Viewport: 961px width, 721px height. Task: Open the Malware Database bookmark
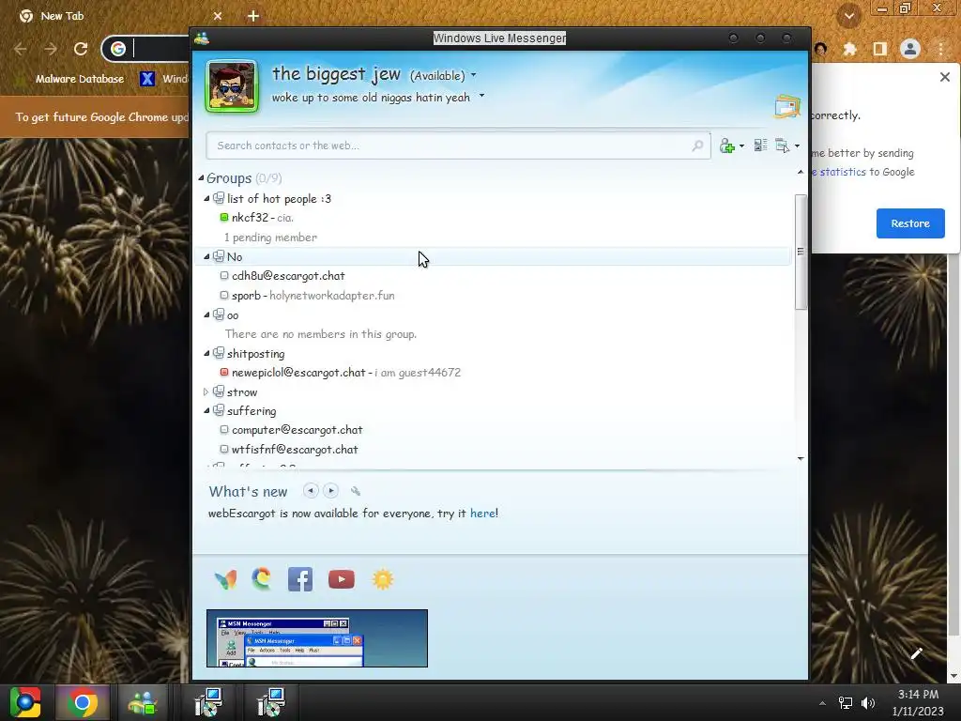tap(70, 79)
